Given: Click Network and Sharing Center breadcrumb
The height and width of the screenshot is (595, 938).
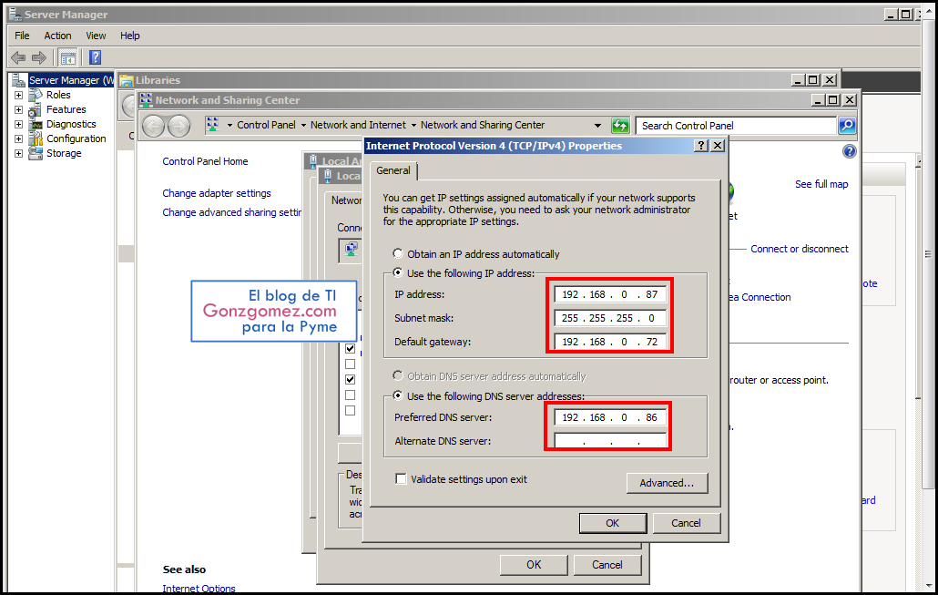Looking at the screenshot, I should click(482, 125).
